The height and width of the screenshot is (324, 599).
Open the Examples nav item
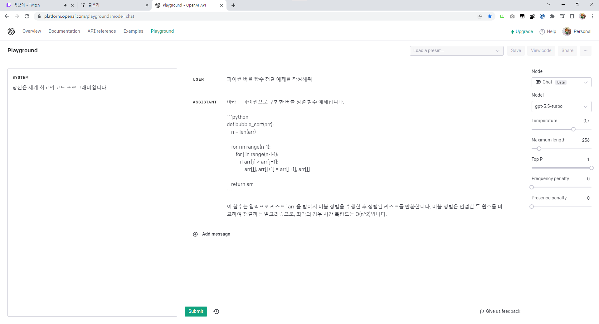coord(133,31)
